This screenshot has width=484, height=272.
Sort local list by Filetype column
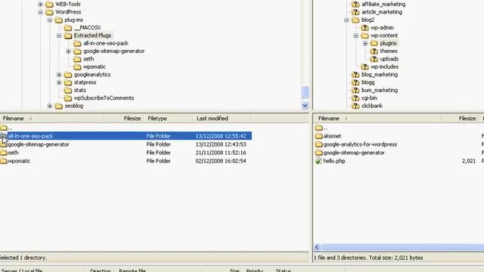click(x=168, y=119)
